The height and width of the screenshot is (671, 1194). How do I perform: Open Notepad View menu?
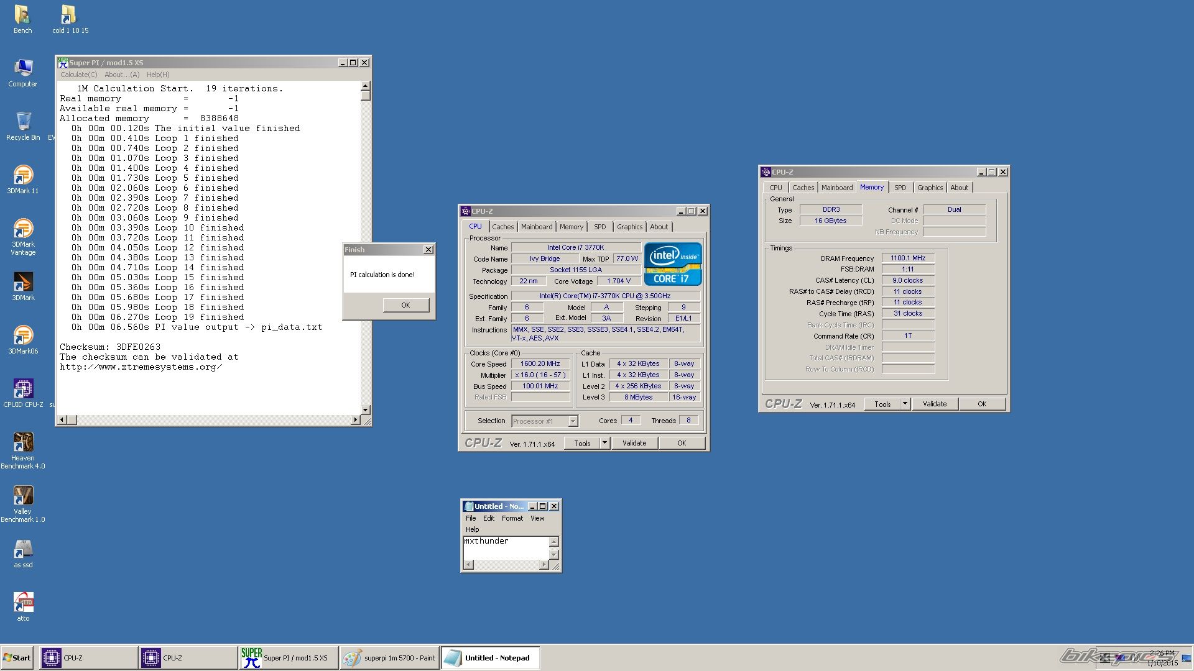[x=537, y=518]
